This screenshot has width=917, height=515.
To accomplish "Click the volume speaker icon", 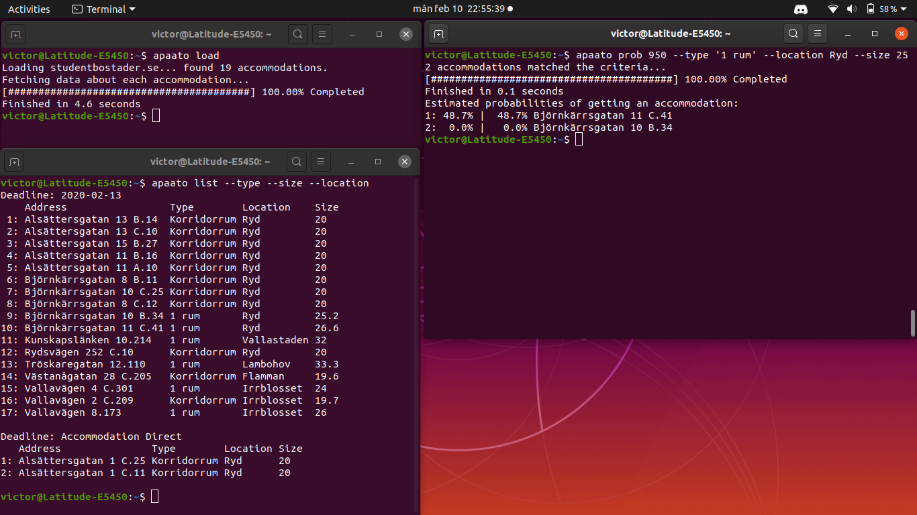I will click(x=851, y=9).
